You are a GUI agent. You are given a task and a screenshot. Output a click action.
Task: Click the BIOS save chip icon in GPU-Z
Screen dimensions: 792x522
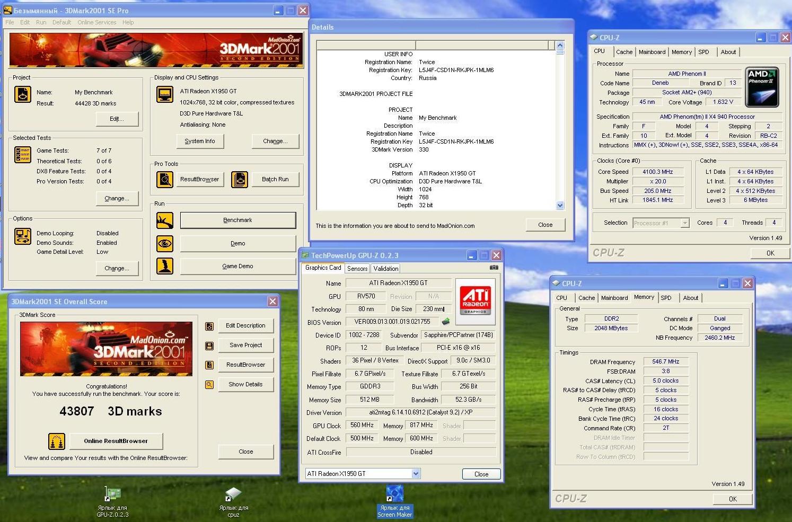point(446,321)
